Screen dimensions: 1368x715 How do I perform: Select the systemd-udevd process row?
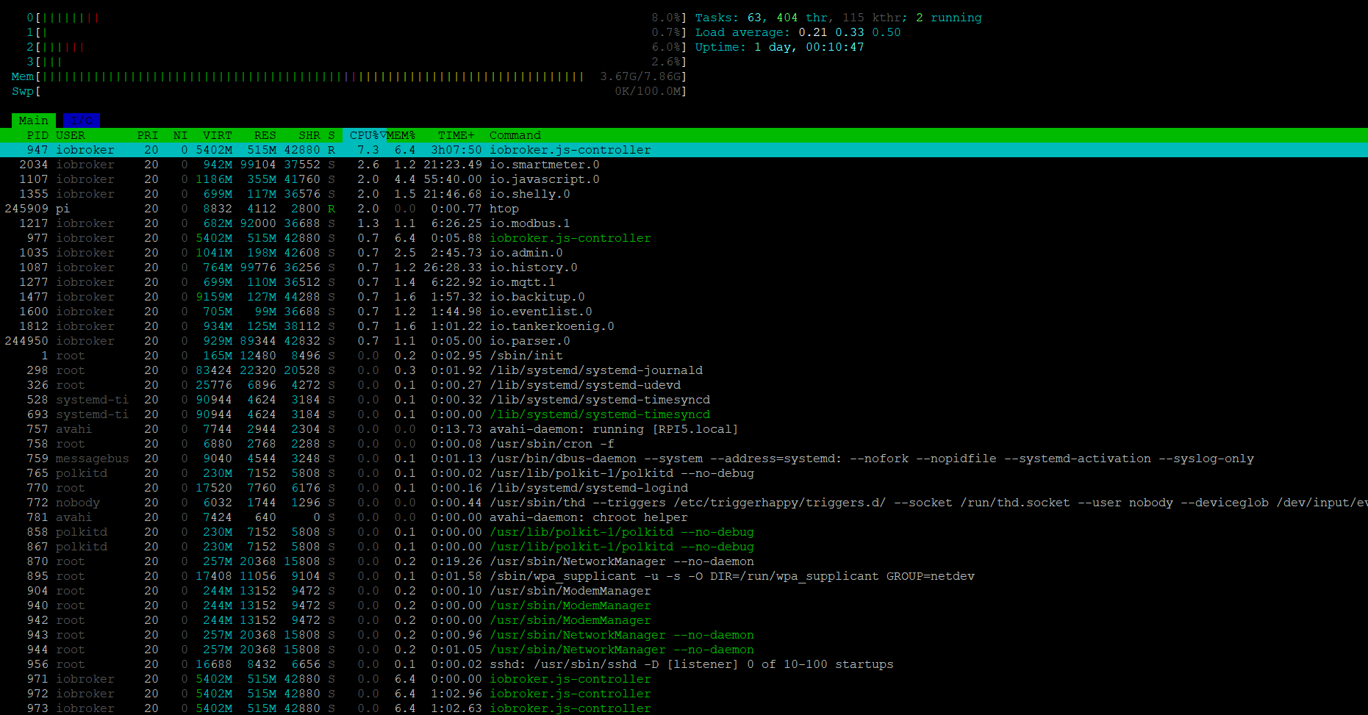click(684, 385)
